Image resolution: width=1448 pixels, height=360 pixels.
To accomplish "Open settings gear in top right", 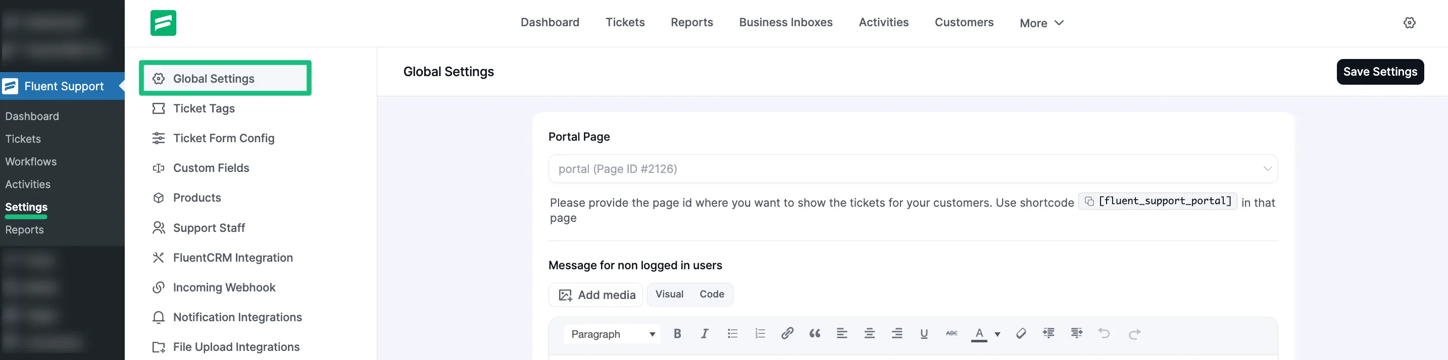I will 1409,23.
